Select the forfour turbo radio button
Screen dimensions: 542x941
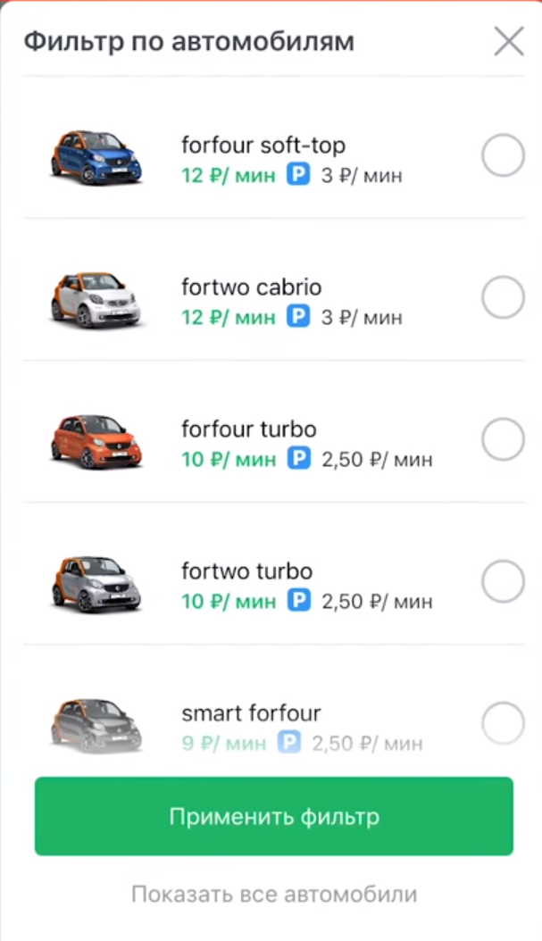[503, 440]
